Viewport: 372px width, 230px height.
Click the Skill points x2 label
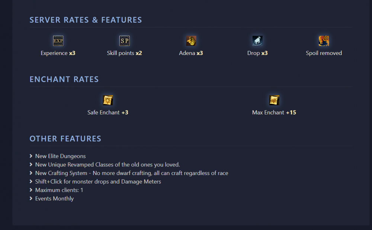coord(124,53)
